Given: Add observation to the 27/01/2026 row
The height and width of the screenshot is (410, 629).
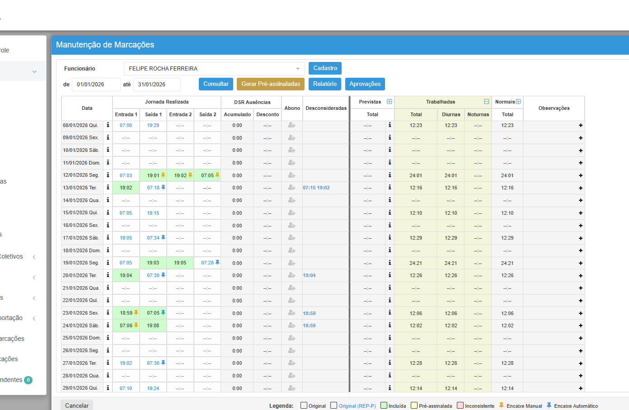Looking at the screenshot, I should (x=581, y=363).
